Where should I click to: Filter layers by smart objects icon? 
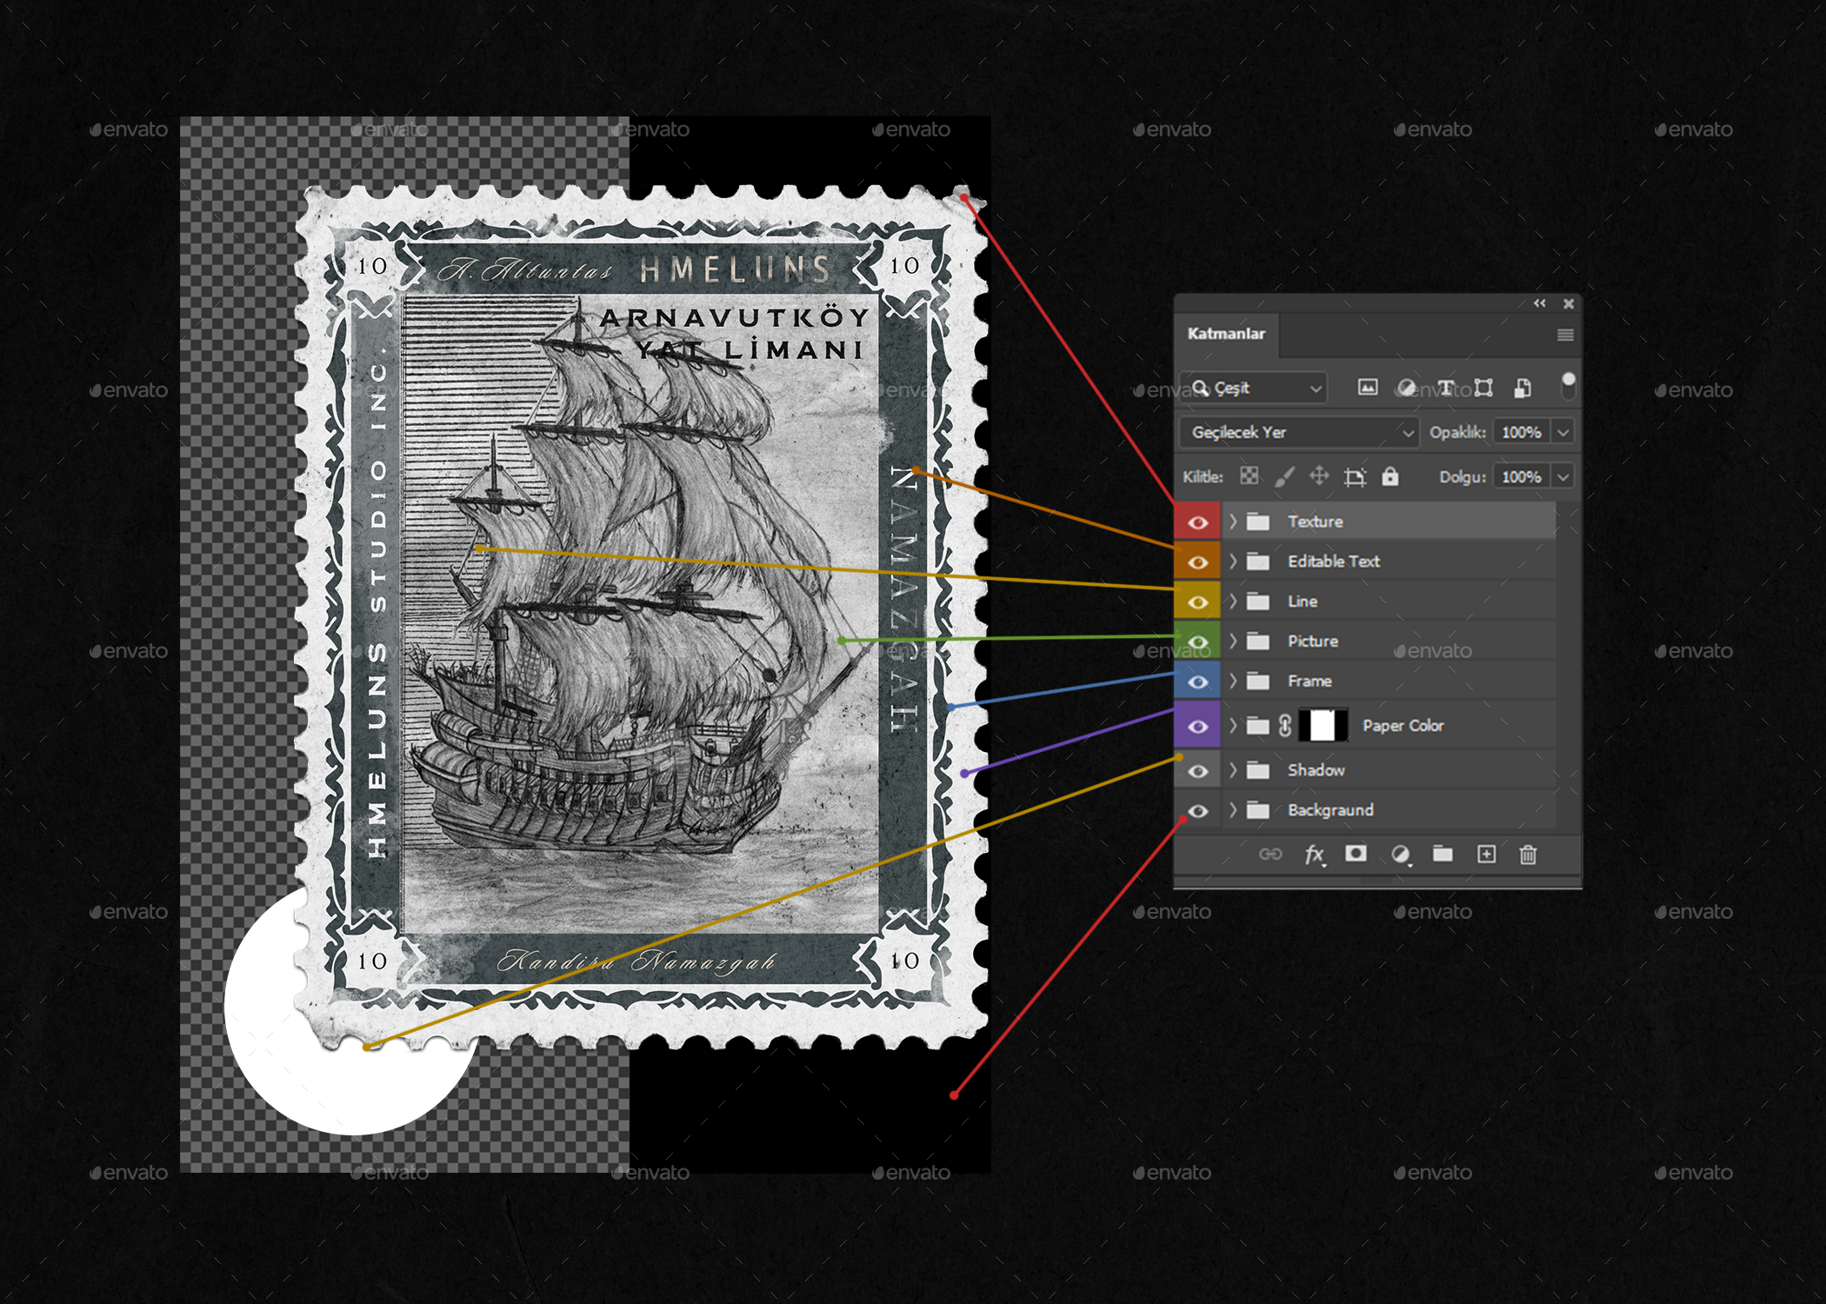(1523, 388)
